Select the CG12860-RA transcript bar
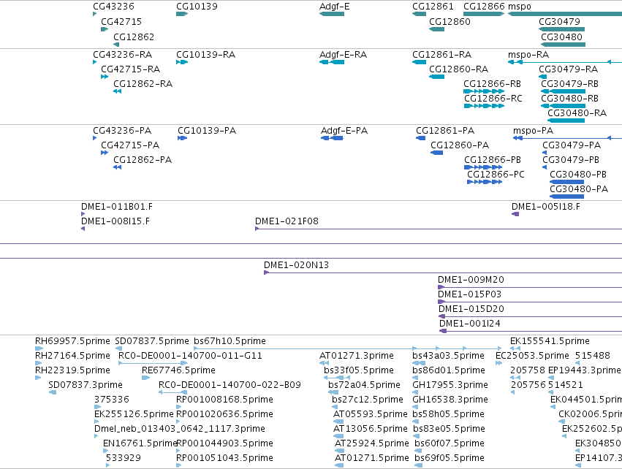The height and width of the screenshot is (469, 622). point(436,77)
